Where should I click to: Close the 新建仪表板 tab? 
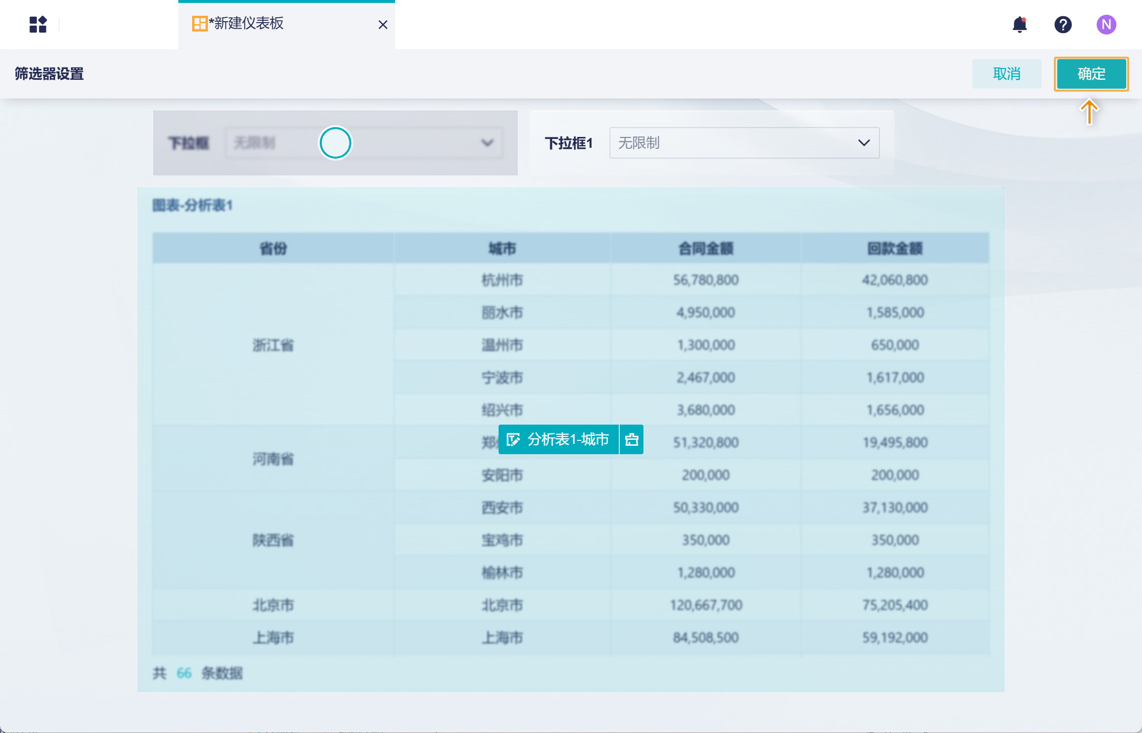point(383,24)
